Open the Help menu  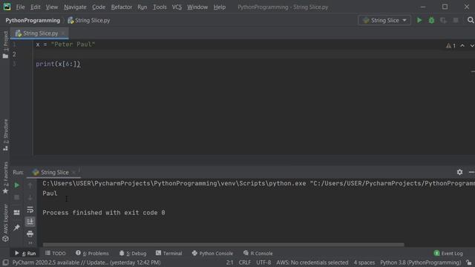point(220,7)
